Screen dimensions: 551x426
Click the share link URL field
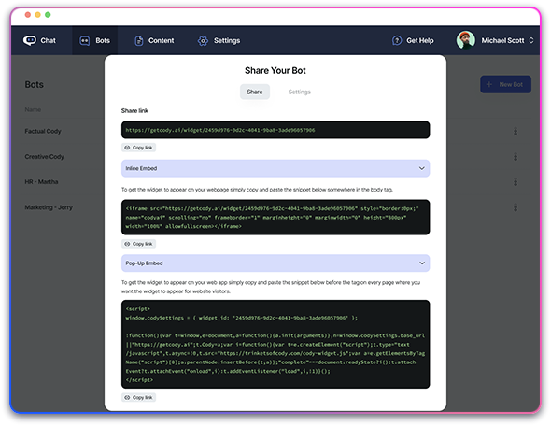tap(275, 130)
